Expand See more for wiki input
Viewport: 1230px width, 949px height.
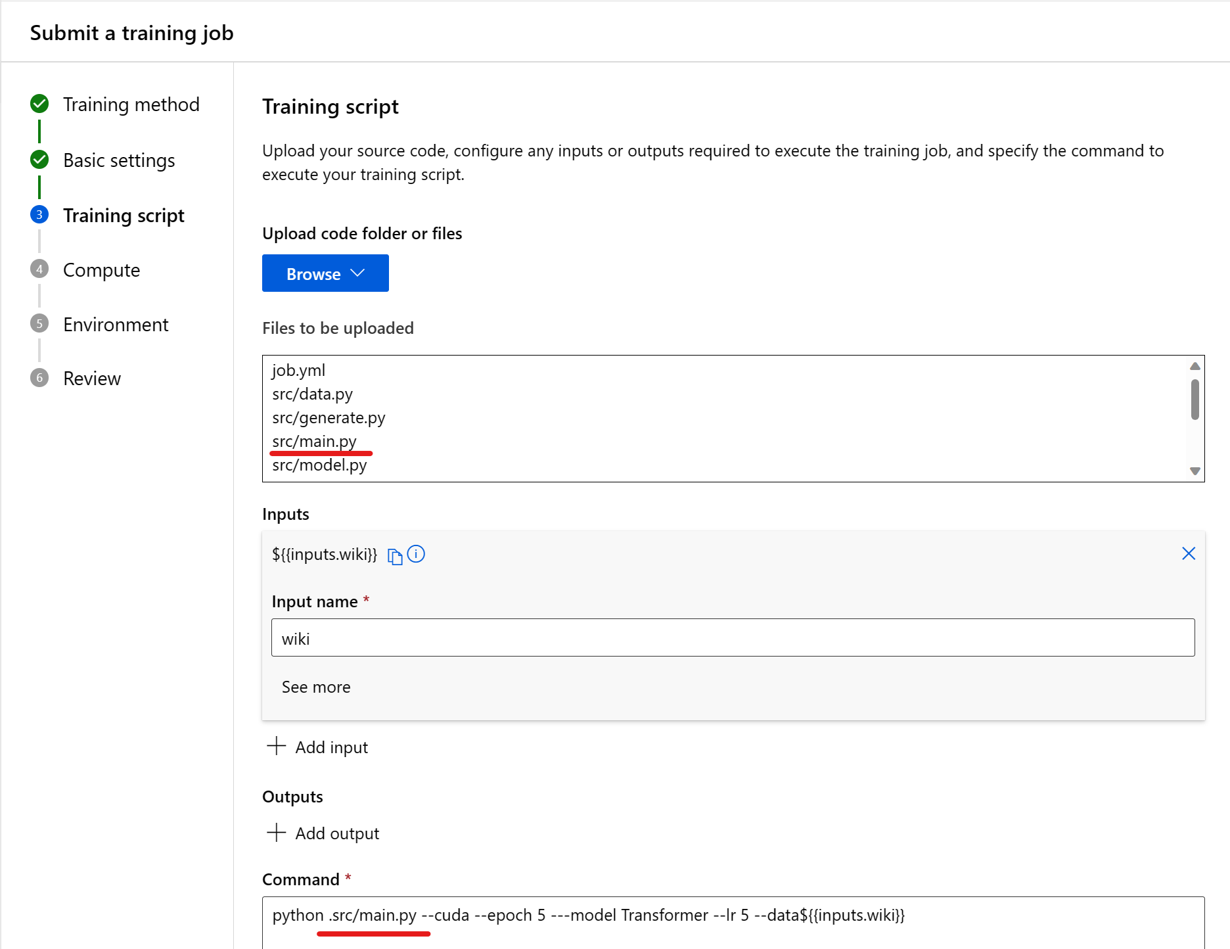coord(316,687)
